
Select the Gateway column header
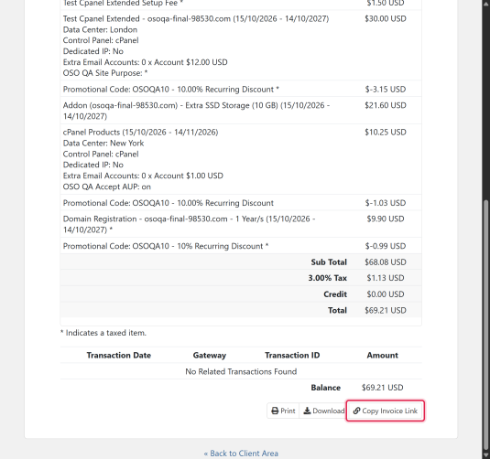tap(210, 355)
